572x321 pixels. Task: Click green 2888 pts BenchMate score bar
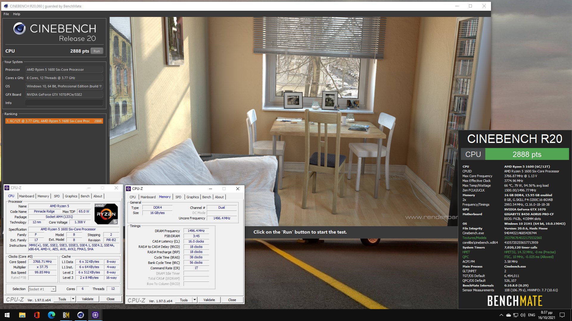tap(527, 154)
